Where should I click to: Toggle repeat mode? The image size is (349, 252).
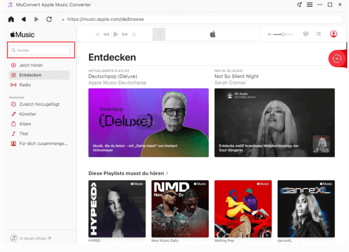[134, 34]
